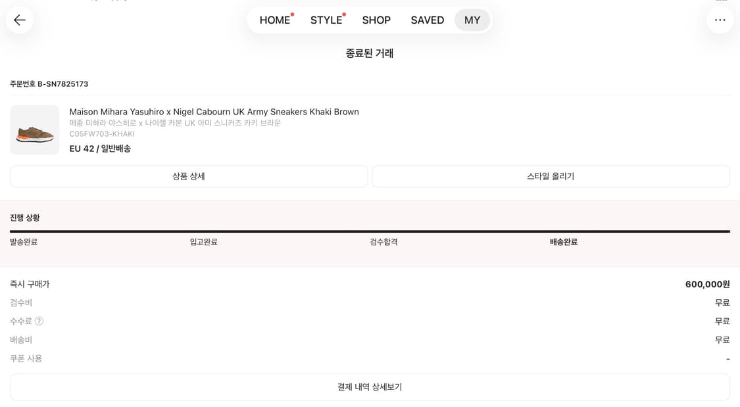Image resolution: width=740 pixels, height=407 pixels.
Task: Open 상품 상세 product details
Action: (187, 176)
